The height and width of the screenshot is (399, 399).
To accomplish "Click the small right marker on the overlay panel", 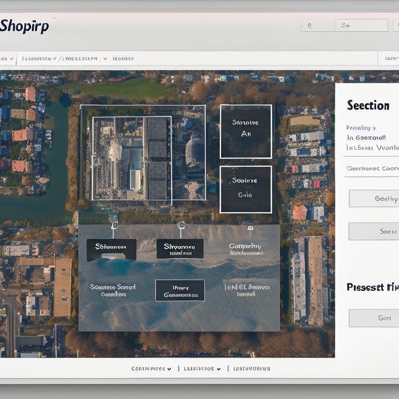I will tap(250, 228).
